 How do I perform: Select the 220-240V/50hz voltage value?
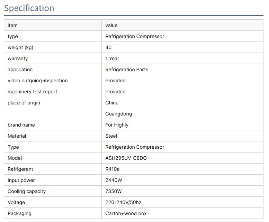pyautogui.click(x=123, y=202)
